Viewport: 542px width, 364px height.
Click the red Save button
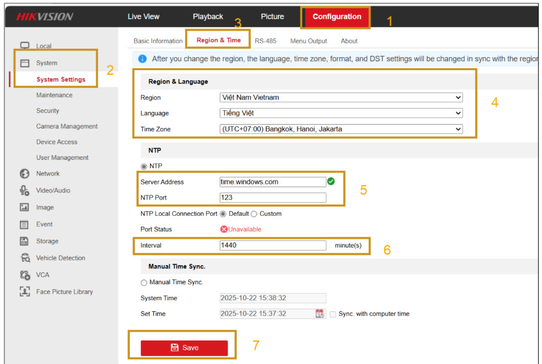click(x=184, y=348)
